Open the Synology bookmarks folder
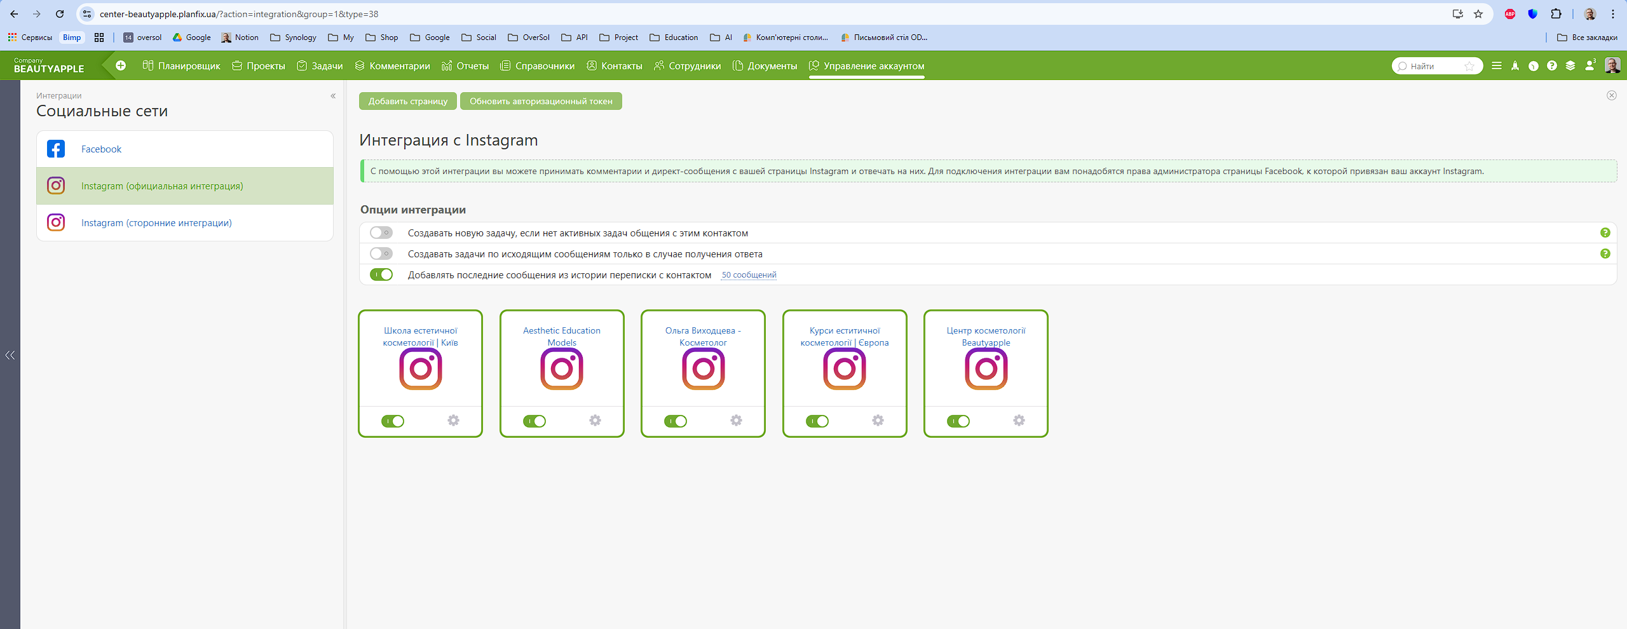The width and height of the screenshot is (1627, 629). tap(294, 37)
